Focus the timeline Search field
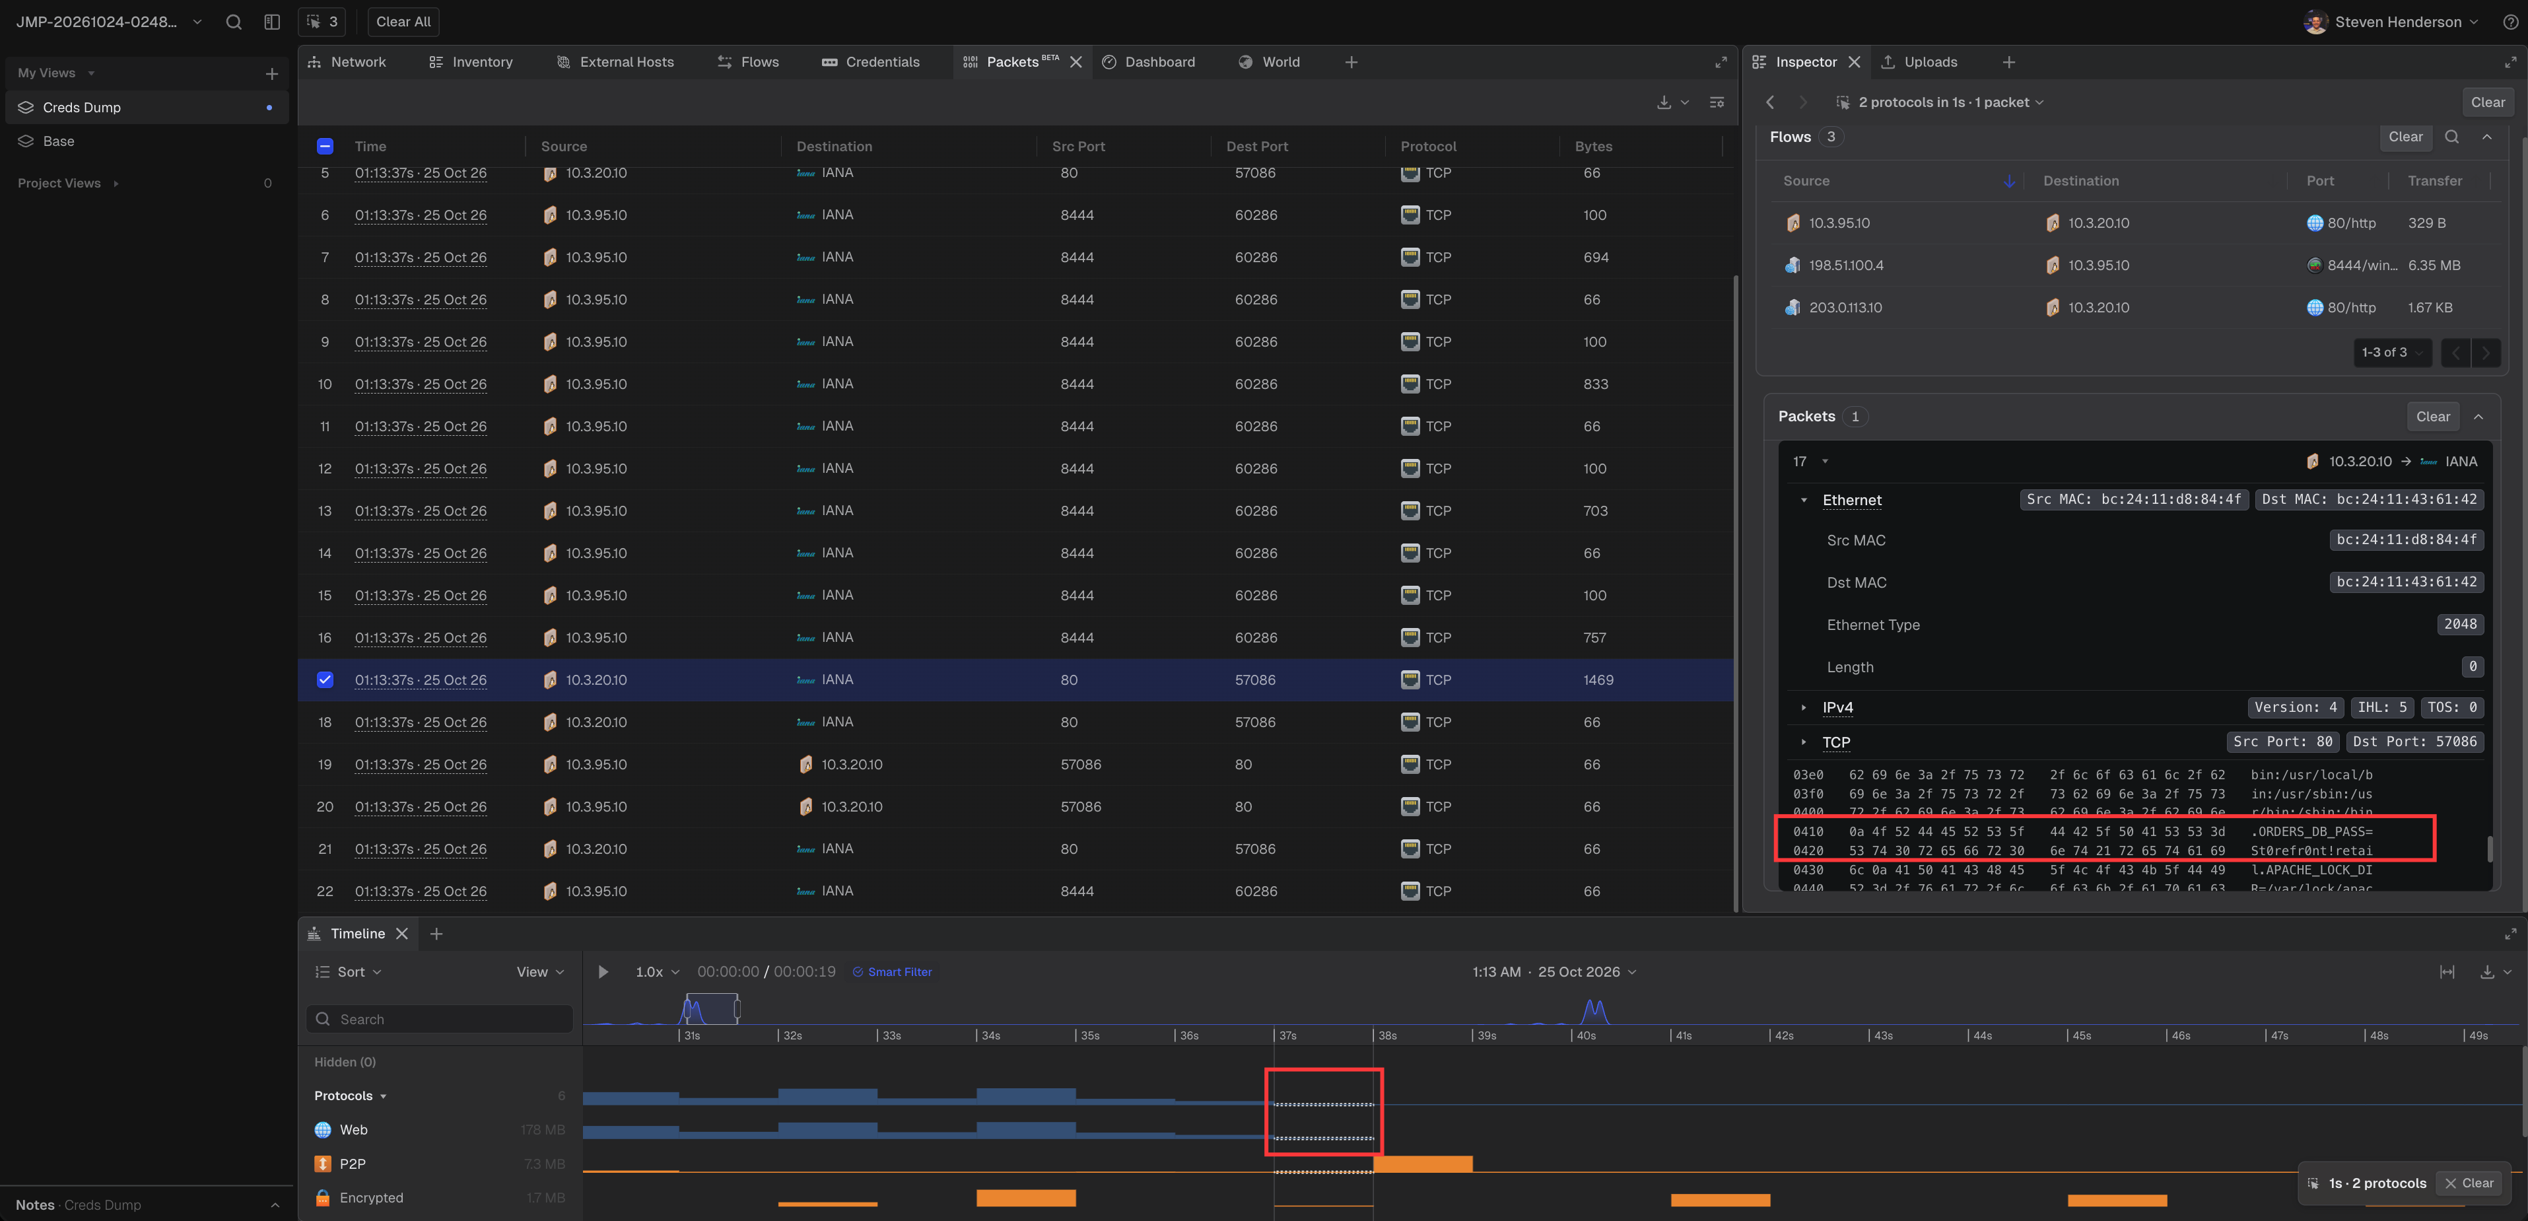2528x1221 pixels. [440, 1019]
